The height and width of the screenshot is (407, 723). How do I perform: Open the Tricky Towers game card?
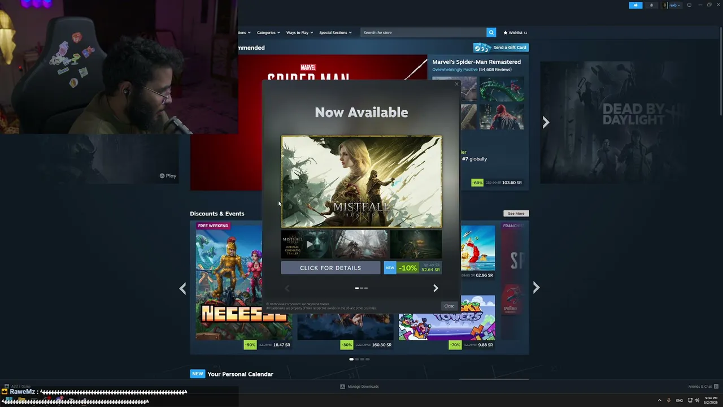click(x=447, y=318)
